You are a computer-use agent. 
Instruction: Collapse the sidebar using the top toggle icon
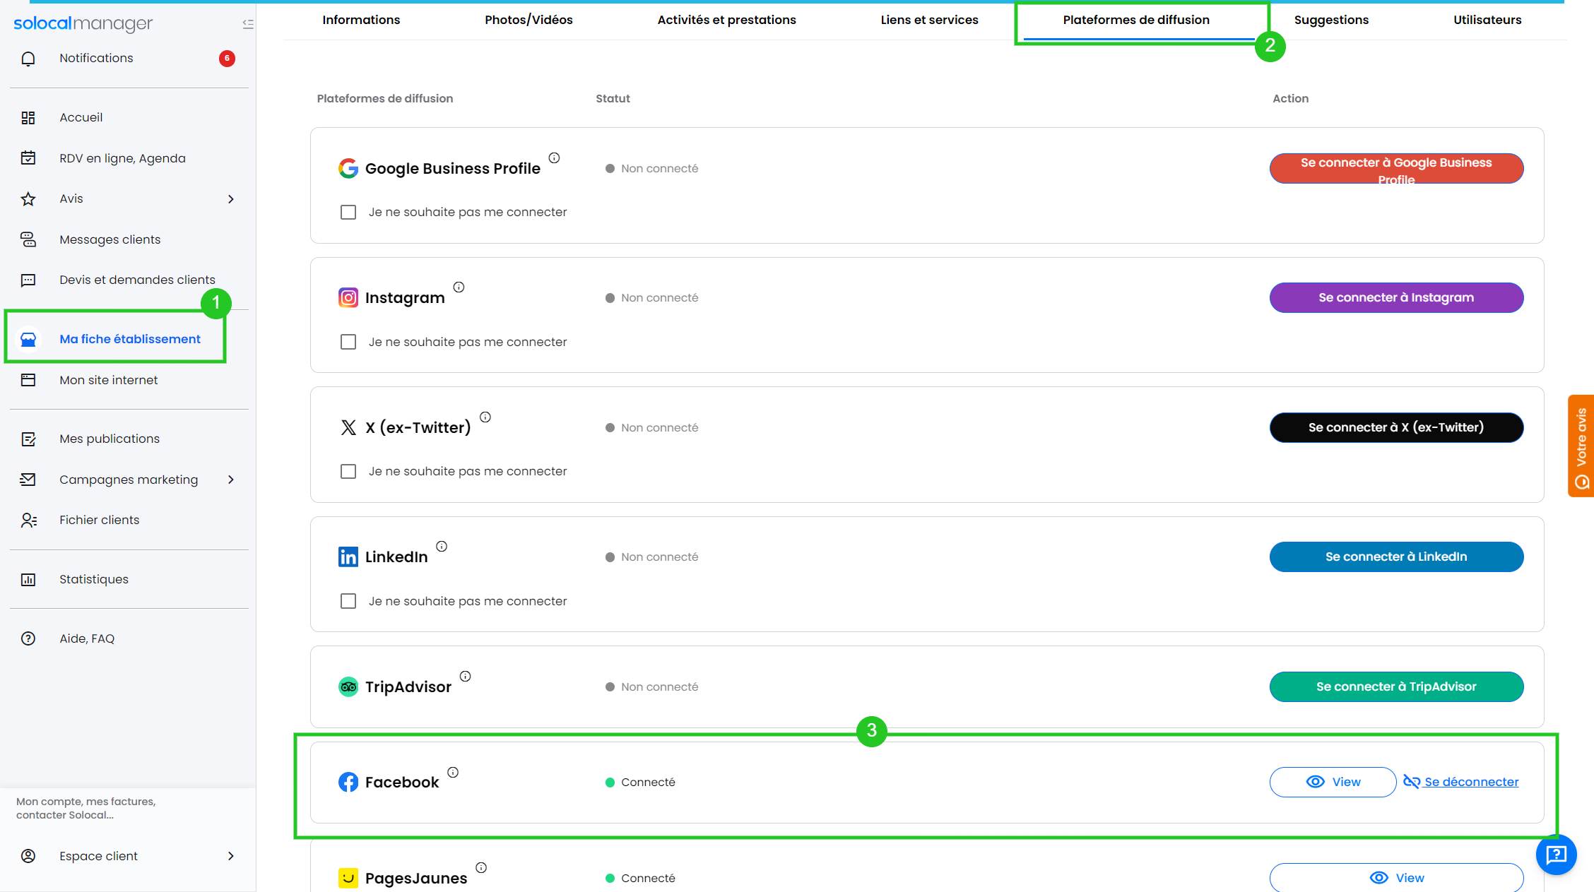[248, 24]
